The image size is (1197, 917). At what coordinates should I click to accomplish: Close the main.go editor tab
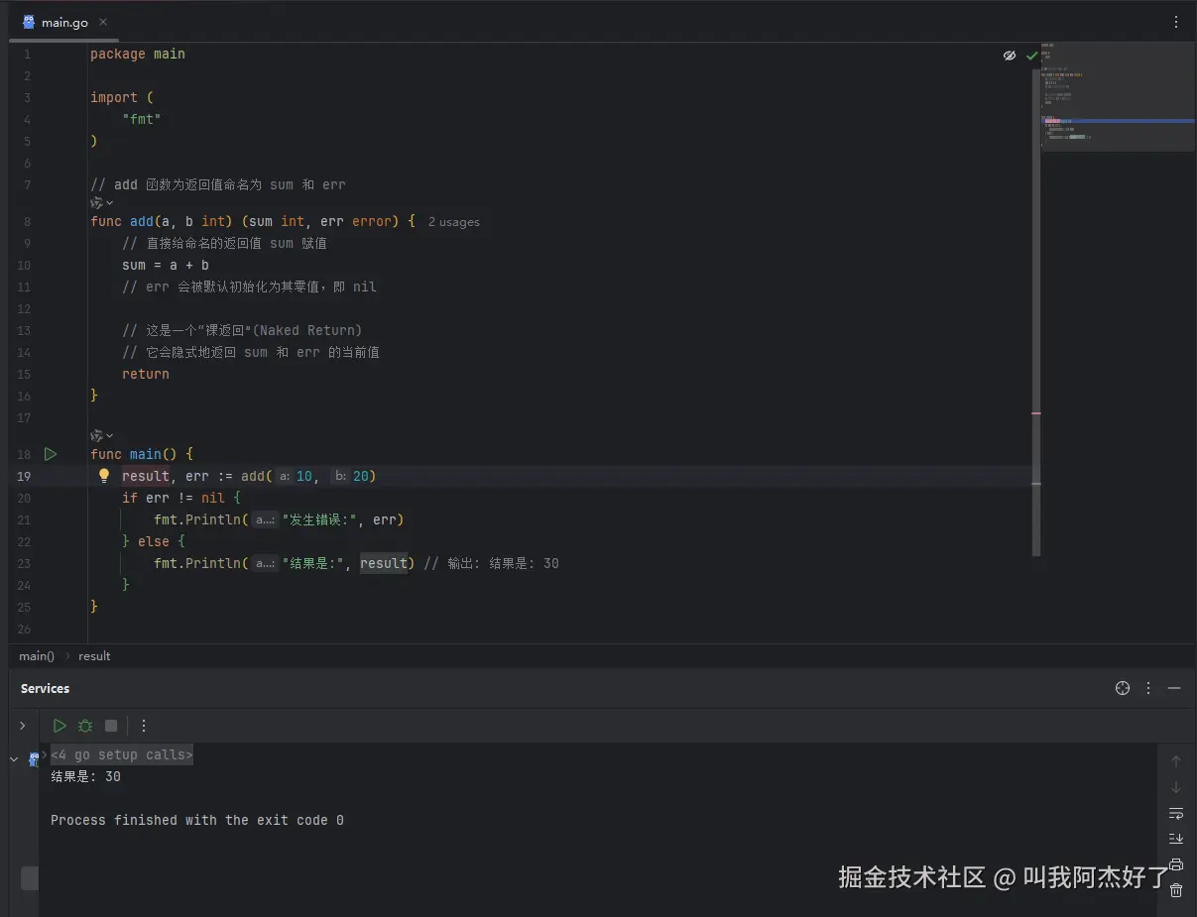point(104,22)
